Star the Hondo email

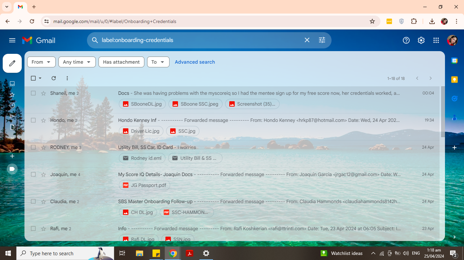point(43,120)
